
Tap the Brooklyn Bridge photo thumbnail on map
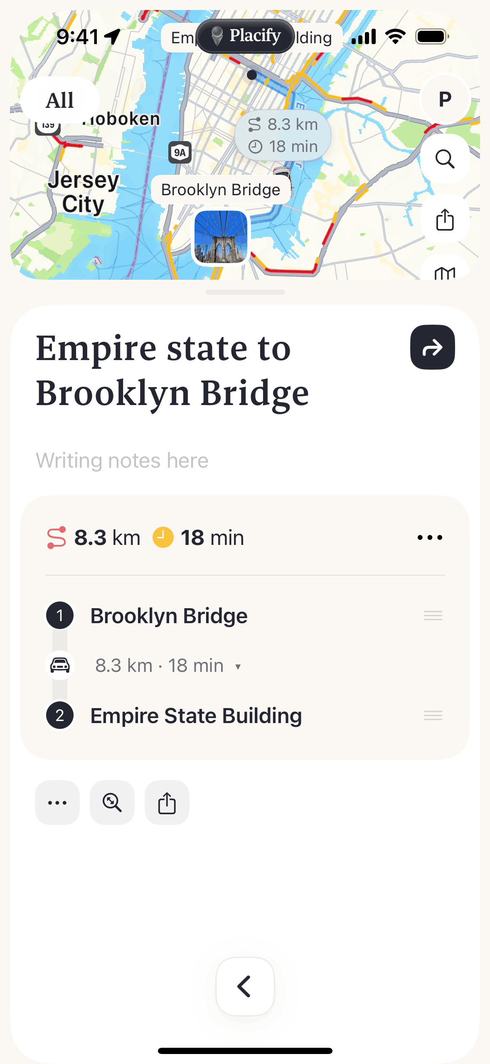click(221, 236)
